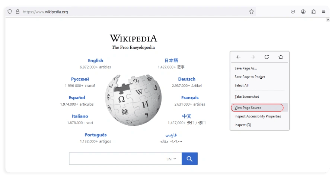Click '2 631 000+ articles' text
This screenshot has width=335, height=179.
190,104
